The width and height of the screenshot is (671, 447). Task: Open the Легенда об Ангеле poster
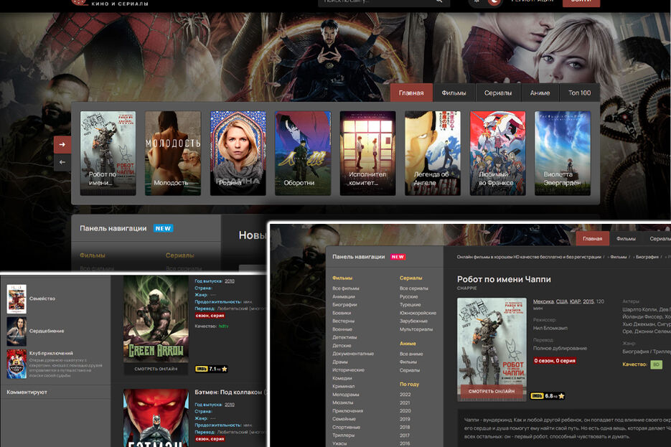tap(433, 153)
